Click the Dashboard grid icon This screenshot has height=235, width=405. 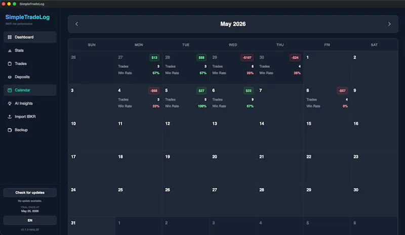10,37
